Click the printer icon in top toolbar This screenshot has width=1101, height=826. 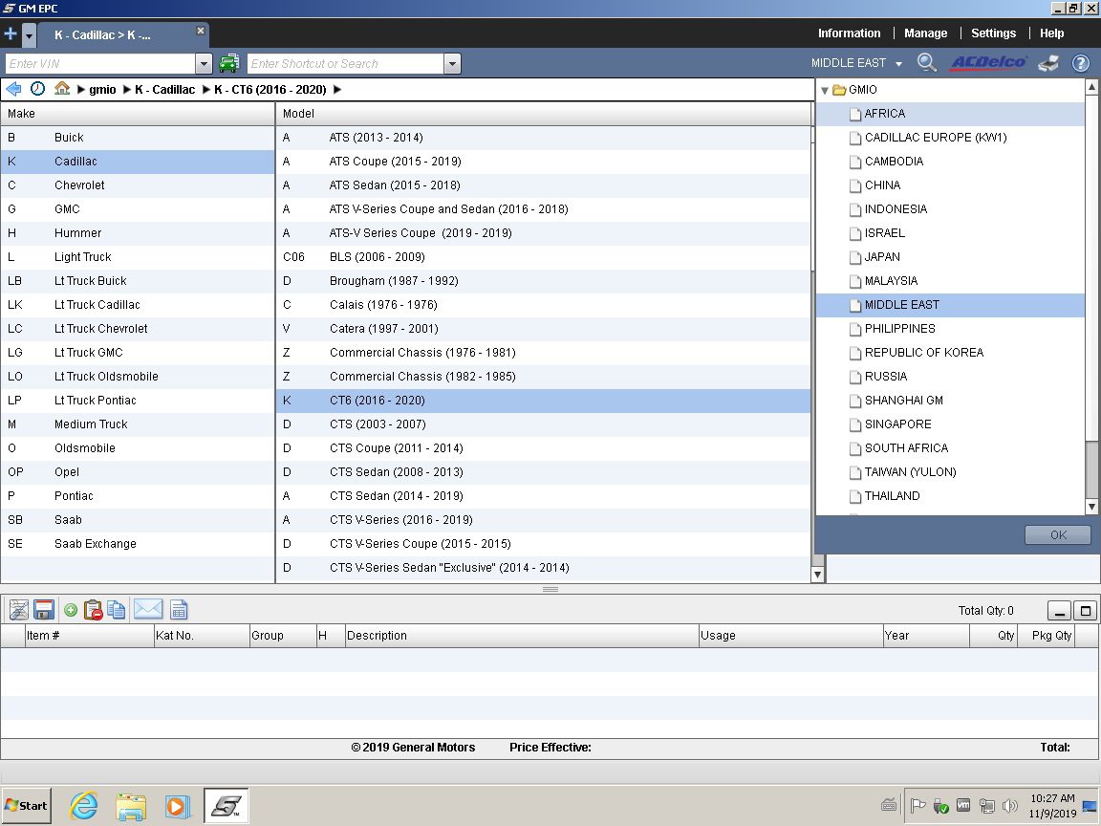click(1048, 63)
